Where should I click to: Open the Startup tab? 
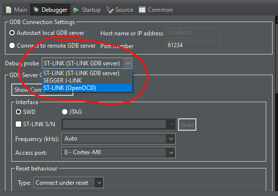click(x=87, y=10)
